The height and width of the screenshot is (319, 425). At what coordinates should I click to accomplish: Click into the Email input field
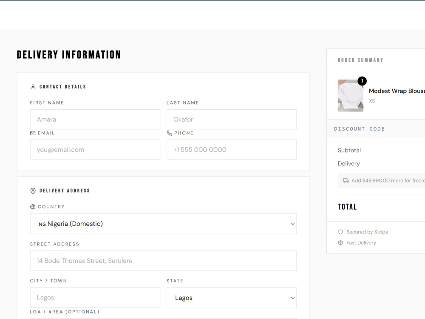pyautogui.click(x=95, y=150)
